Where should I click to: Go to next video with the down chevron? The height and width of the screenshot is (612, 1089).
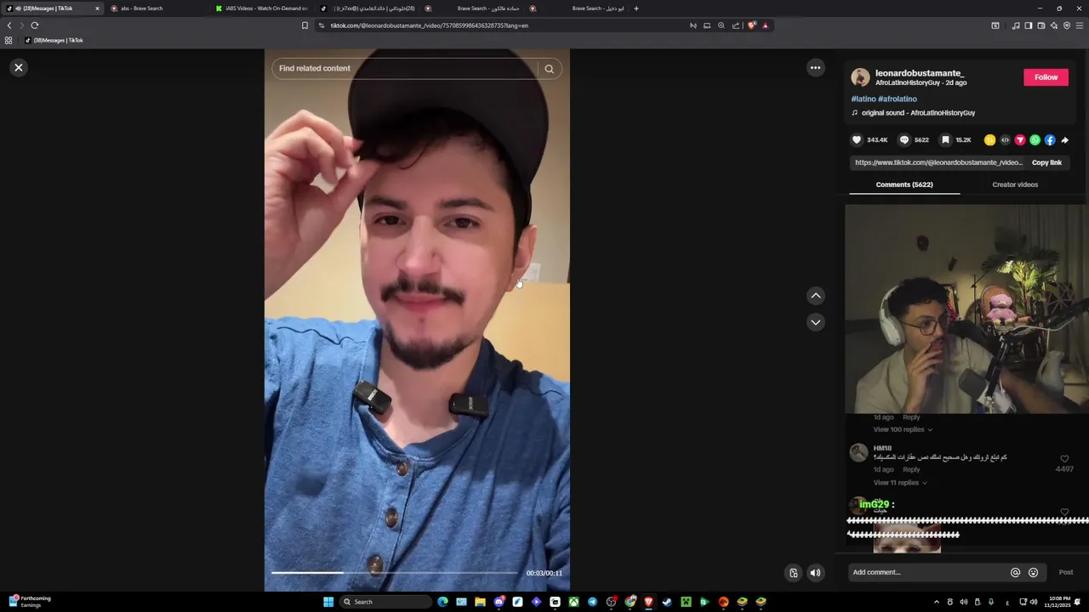coord(816,322)
